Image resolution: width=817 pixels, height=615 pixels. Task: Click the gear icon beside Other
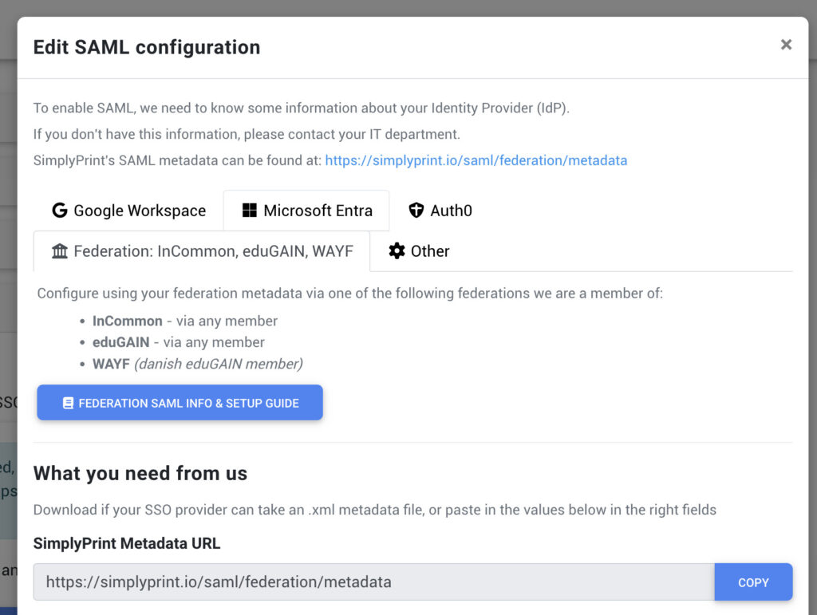point(397,251)
